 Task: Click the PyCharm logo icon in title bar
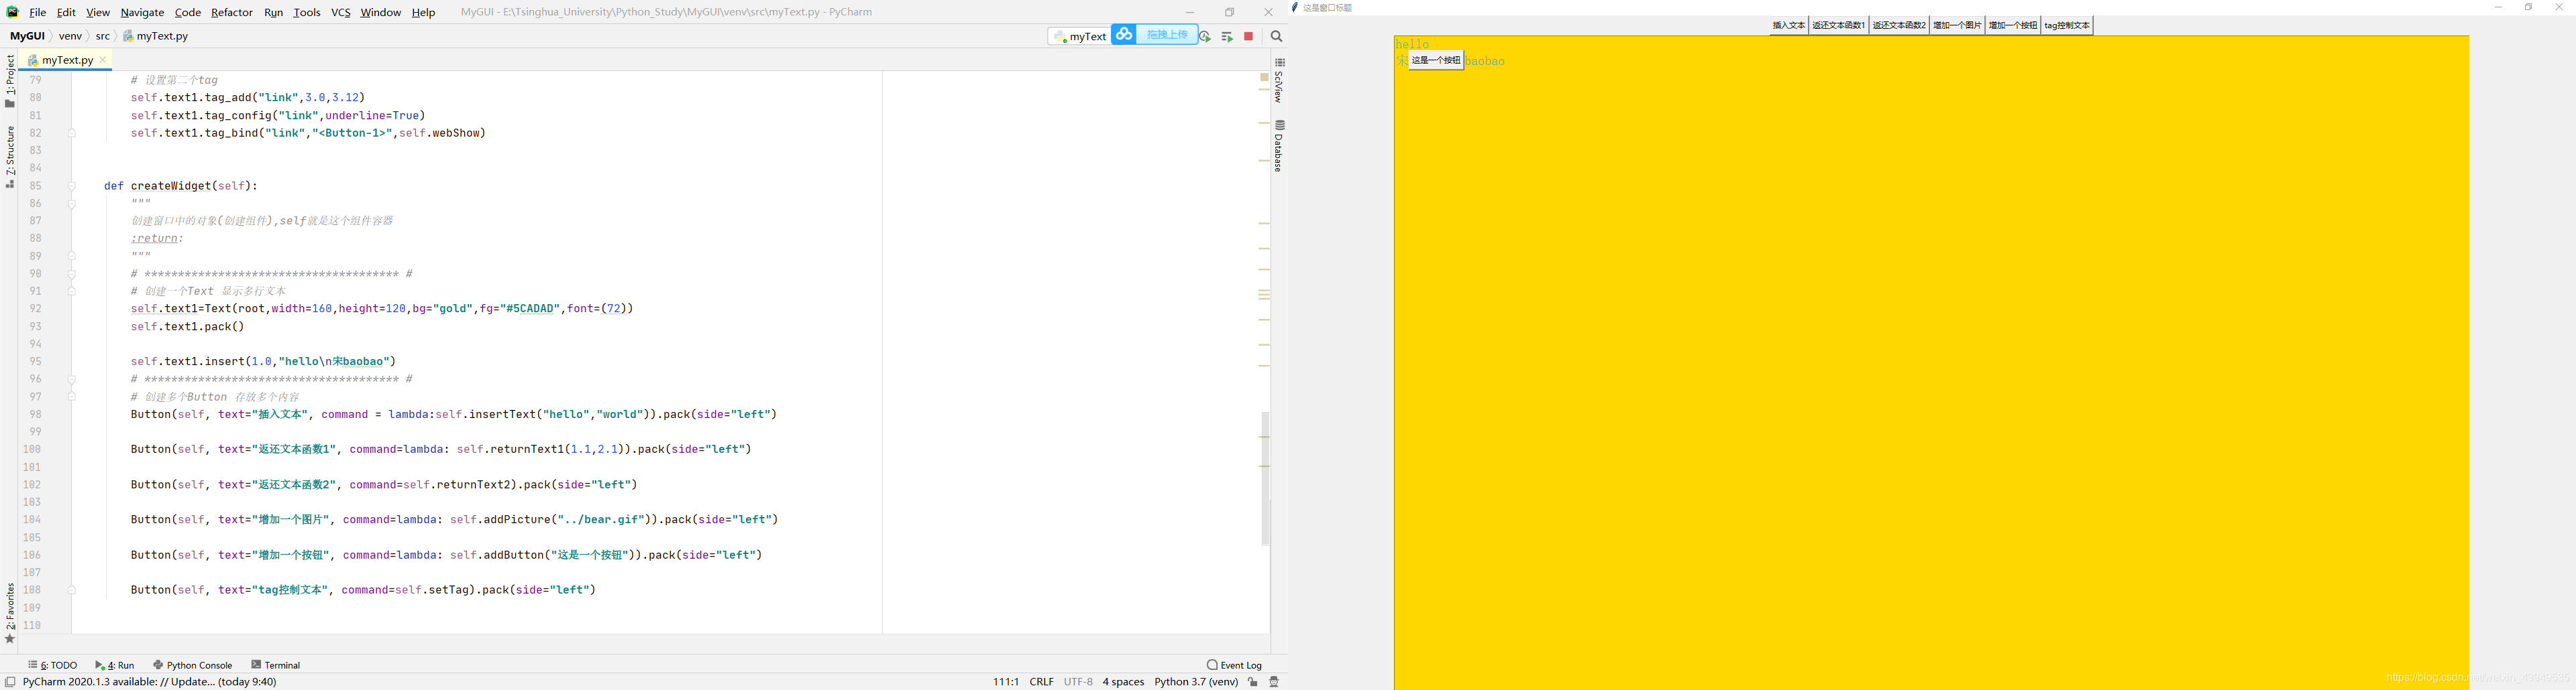[x=12, y=12]
